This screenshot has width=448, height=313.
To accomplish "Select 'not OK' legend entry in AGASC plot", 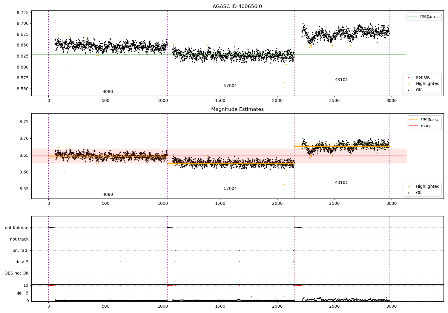I will [423, 78].
